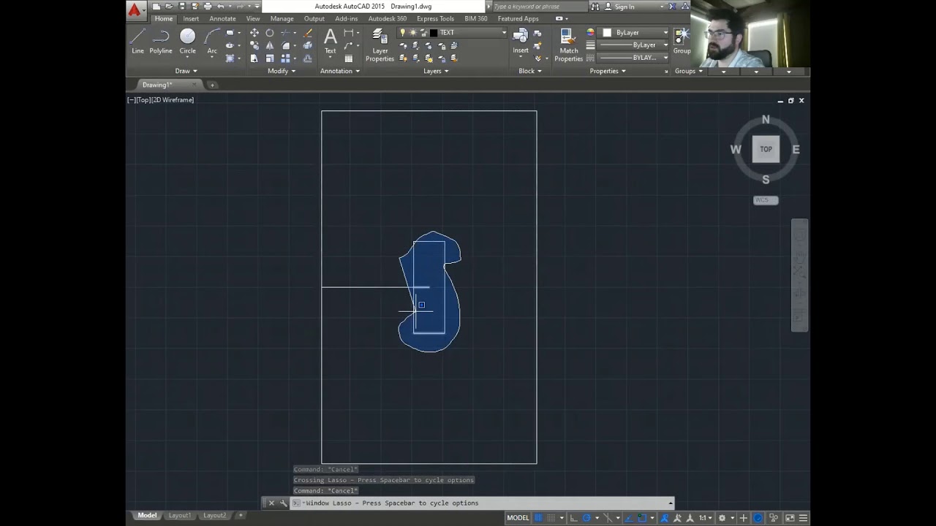
Task: Open the object color ByLayer swatch dropdown
Action: click(x=635, y=33)
